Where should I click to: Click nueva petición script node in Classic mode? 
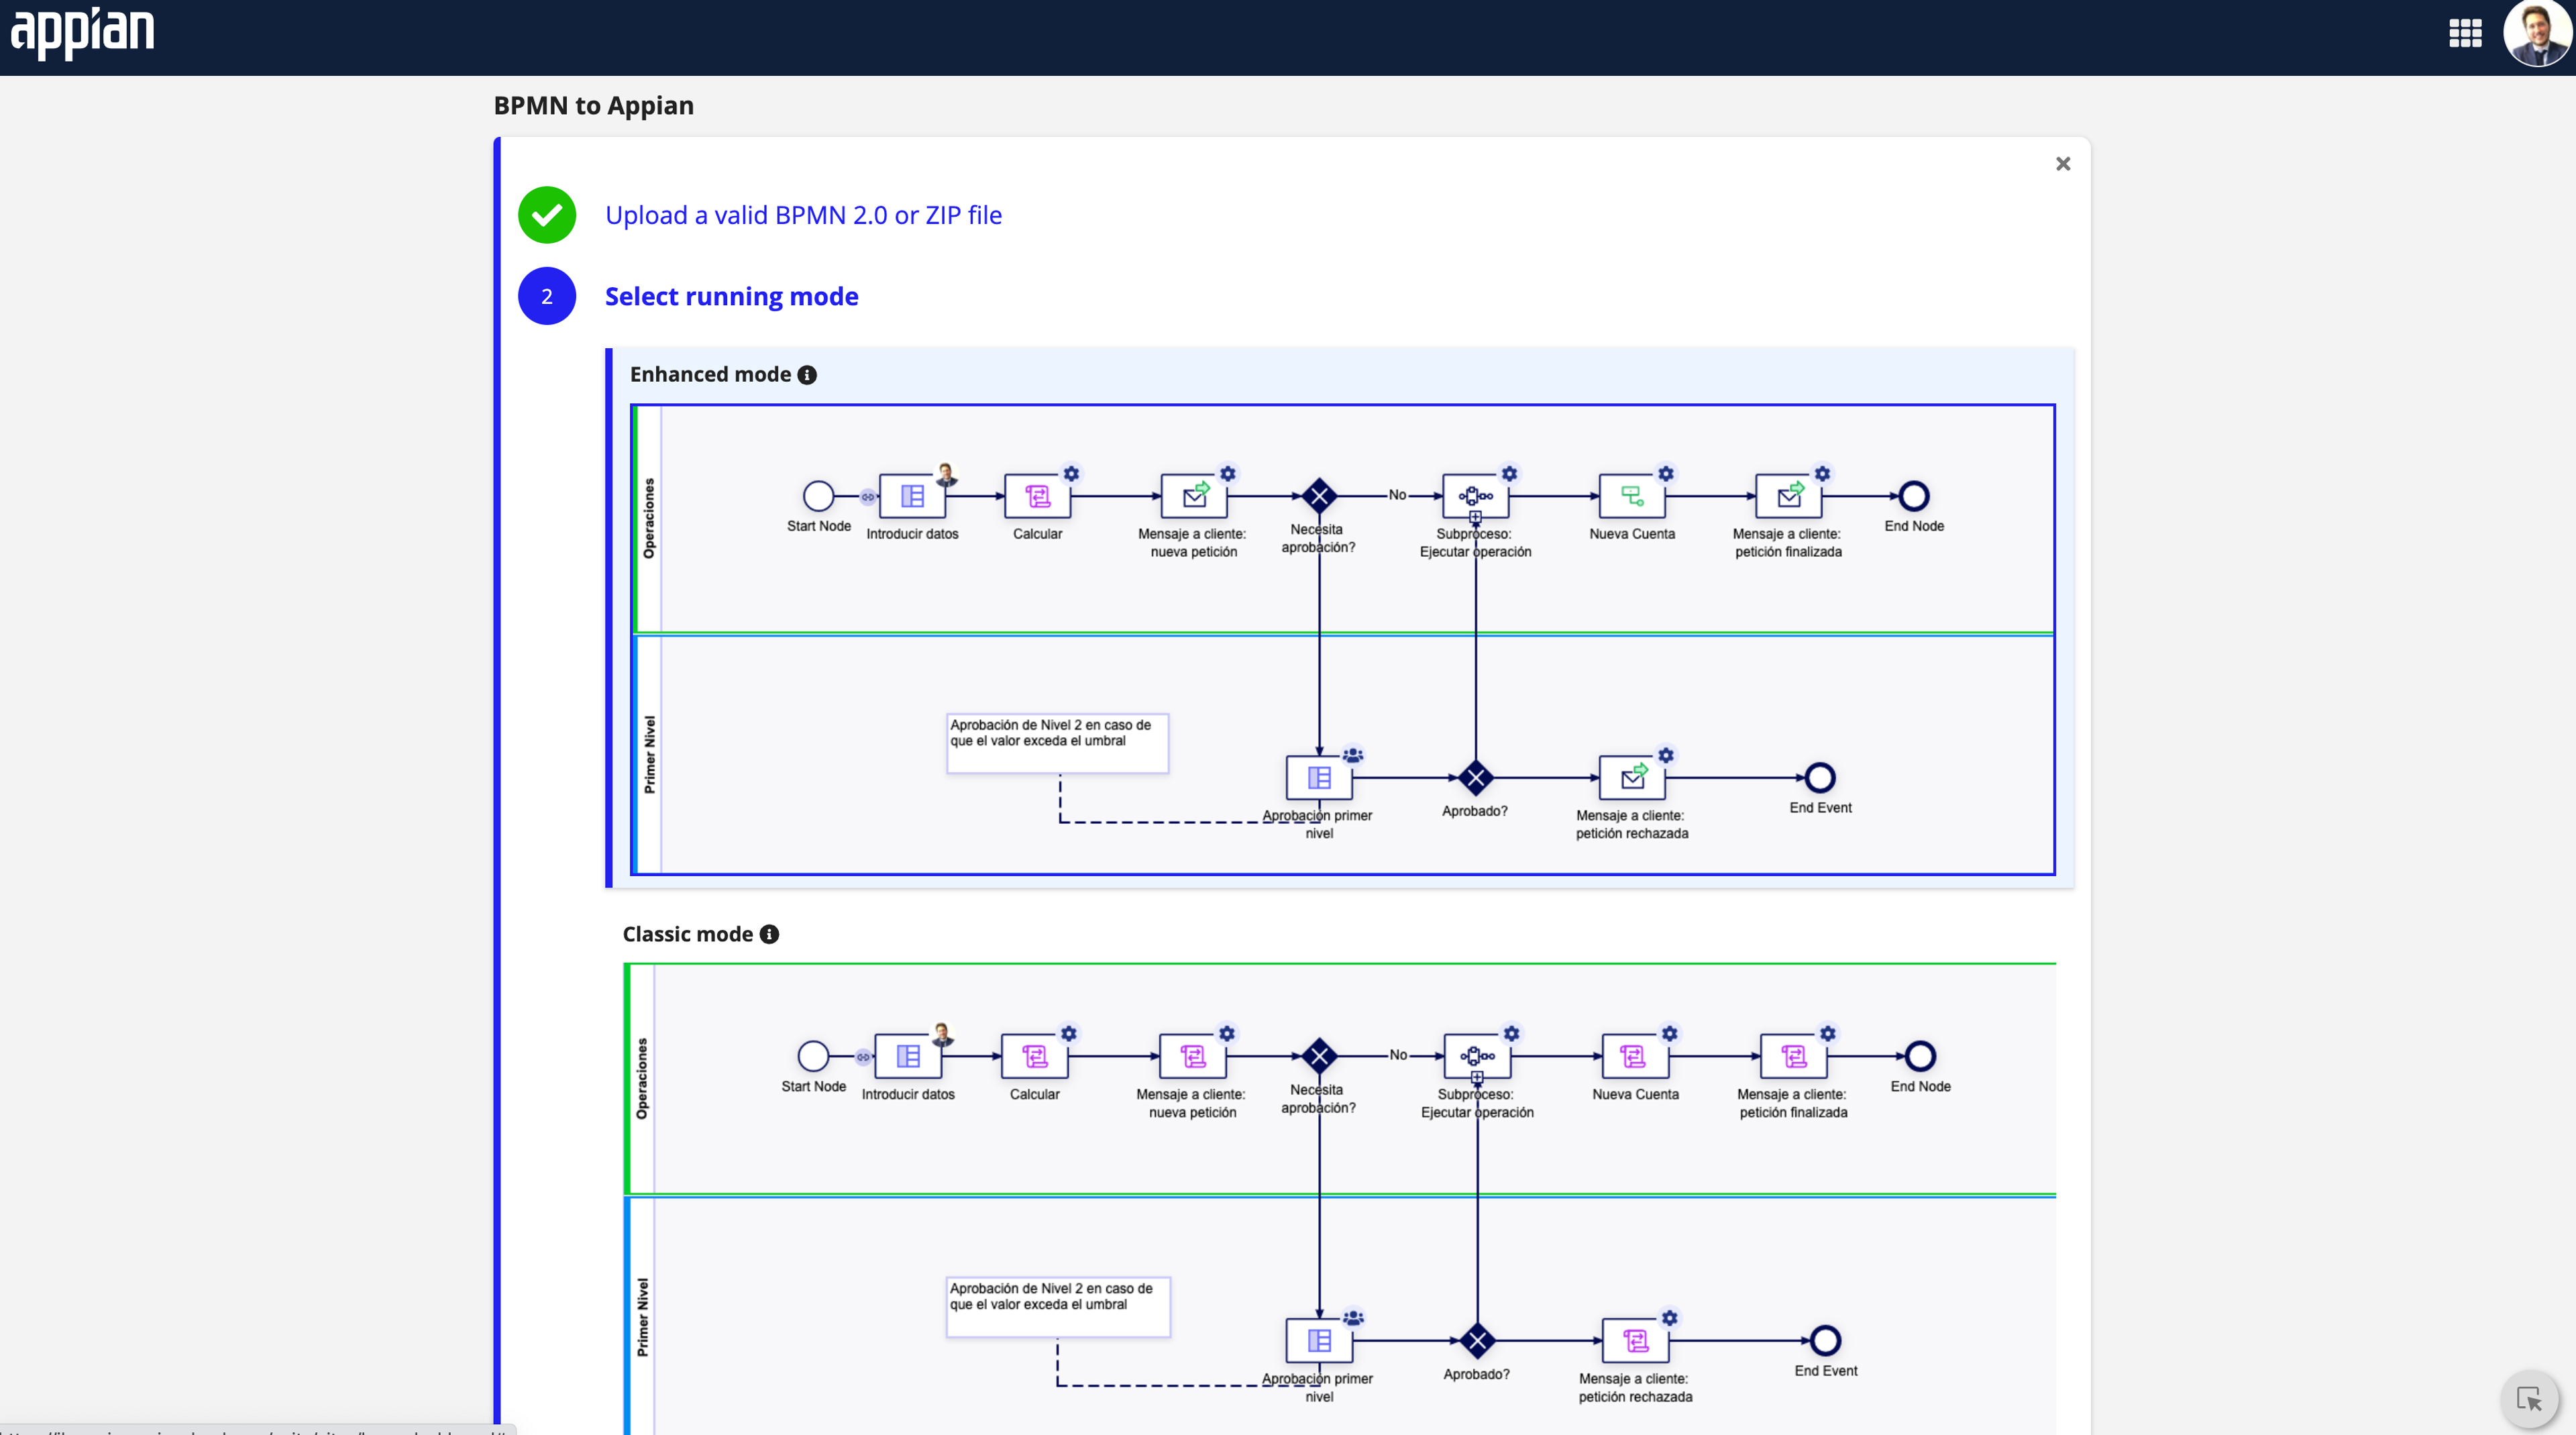(x=1193, y=1056)
